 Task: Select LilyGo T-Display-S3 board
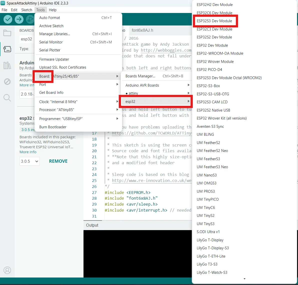coord(213,248)
